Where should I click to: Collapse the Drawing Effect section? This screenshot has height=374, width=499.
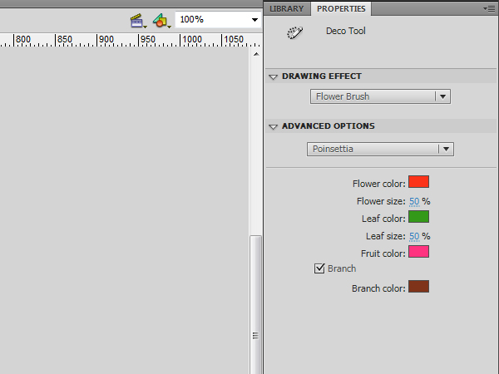273,76
